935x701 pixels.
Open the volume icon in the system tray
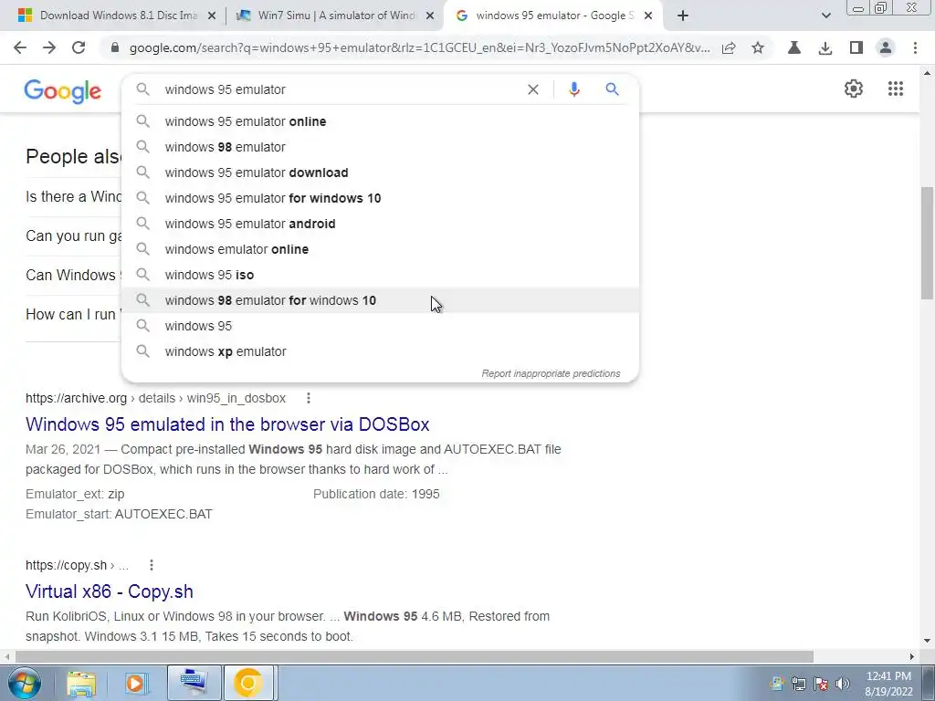click(x=843, y=684)
